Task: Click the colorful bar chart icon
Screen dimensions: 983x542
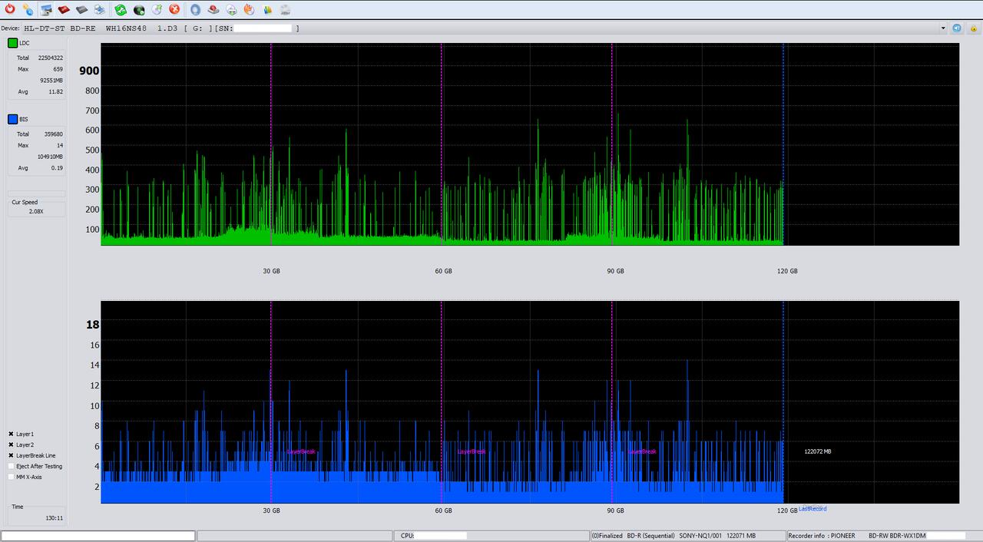Action: (x=267, y=9)
